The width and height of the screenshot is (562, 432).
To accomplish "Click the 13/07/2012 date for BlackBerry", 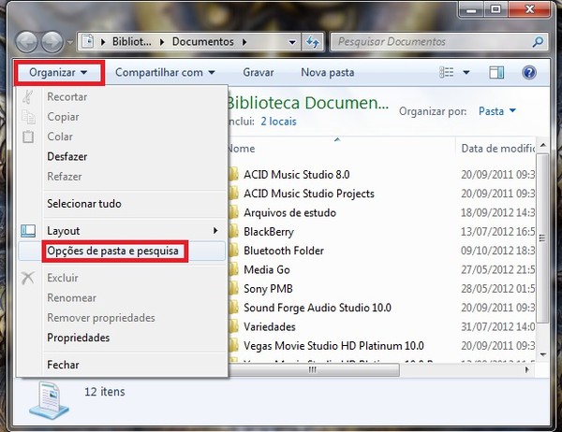I will coord(498,232).
